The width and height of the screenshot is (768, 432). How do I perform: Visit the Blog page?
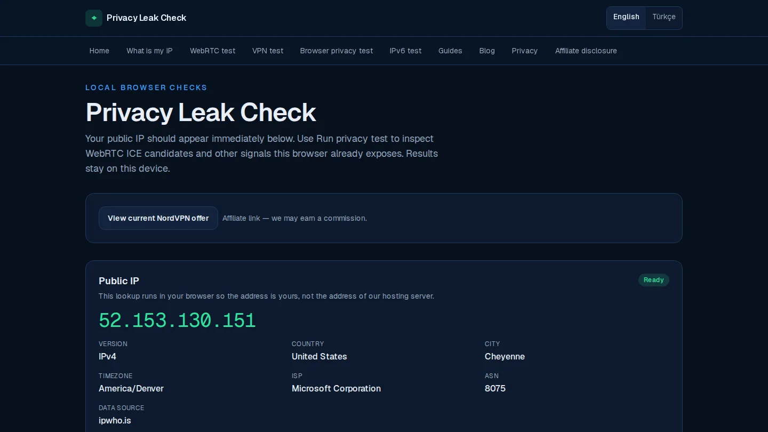[487, 51]
